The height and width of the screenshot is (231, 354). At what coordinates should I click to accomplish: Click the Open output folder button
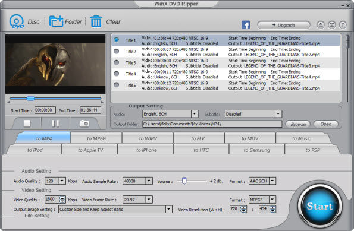coord(326,124)
